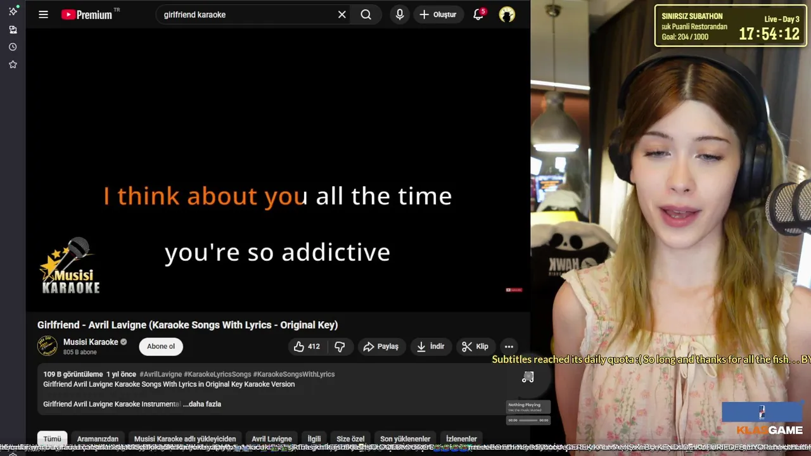Subscribe with Abone ol button
Screen dimensions: 811x456
[161, 346]
